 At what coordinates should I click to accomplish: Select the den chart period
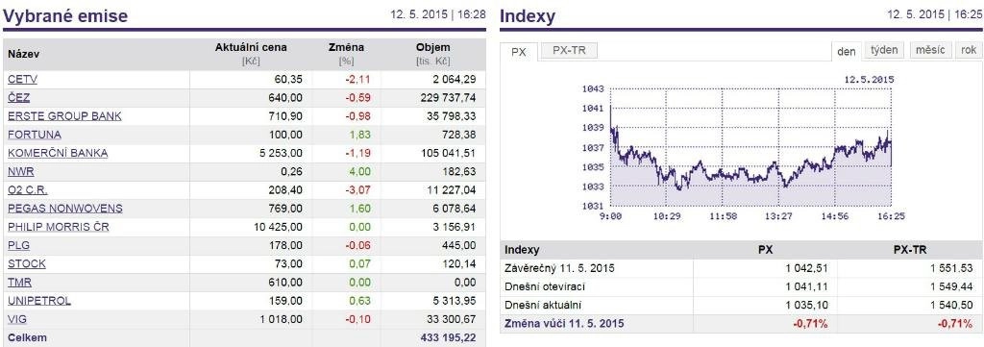tap(847, 52)
